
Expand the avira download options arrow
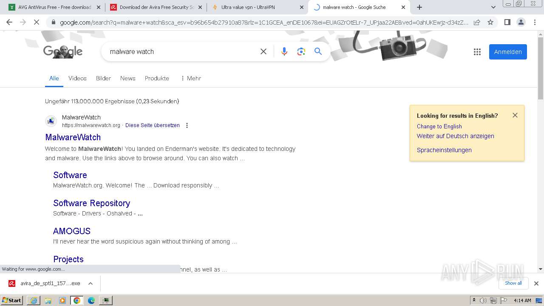(x=91, y=283)
